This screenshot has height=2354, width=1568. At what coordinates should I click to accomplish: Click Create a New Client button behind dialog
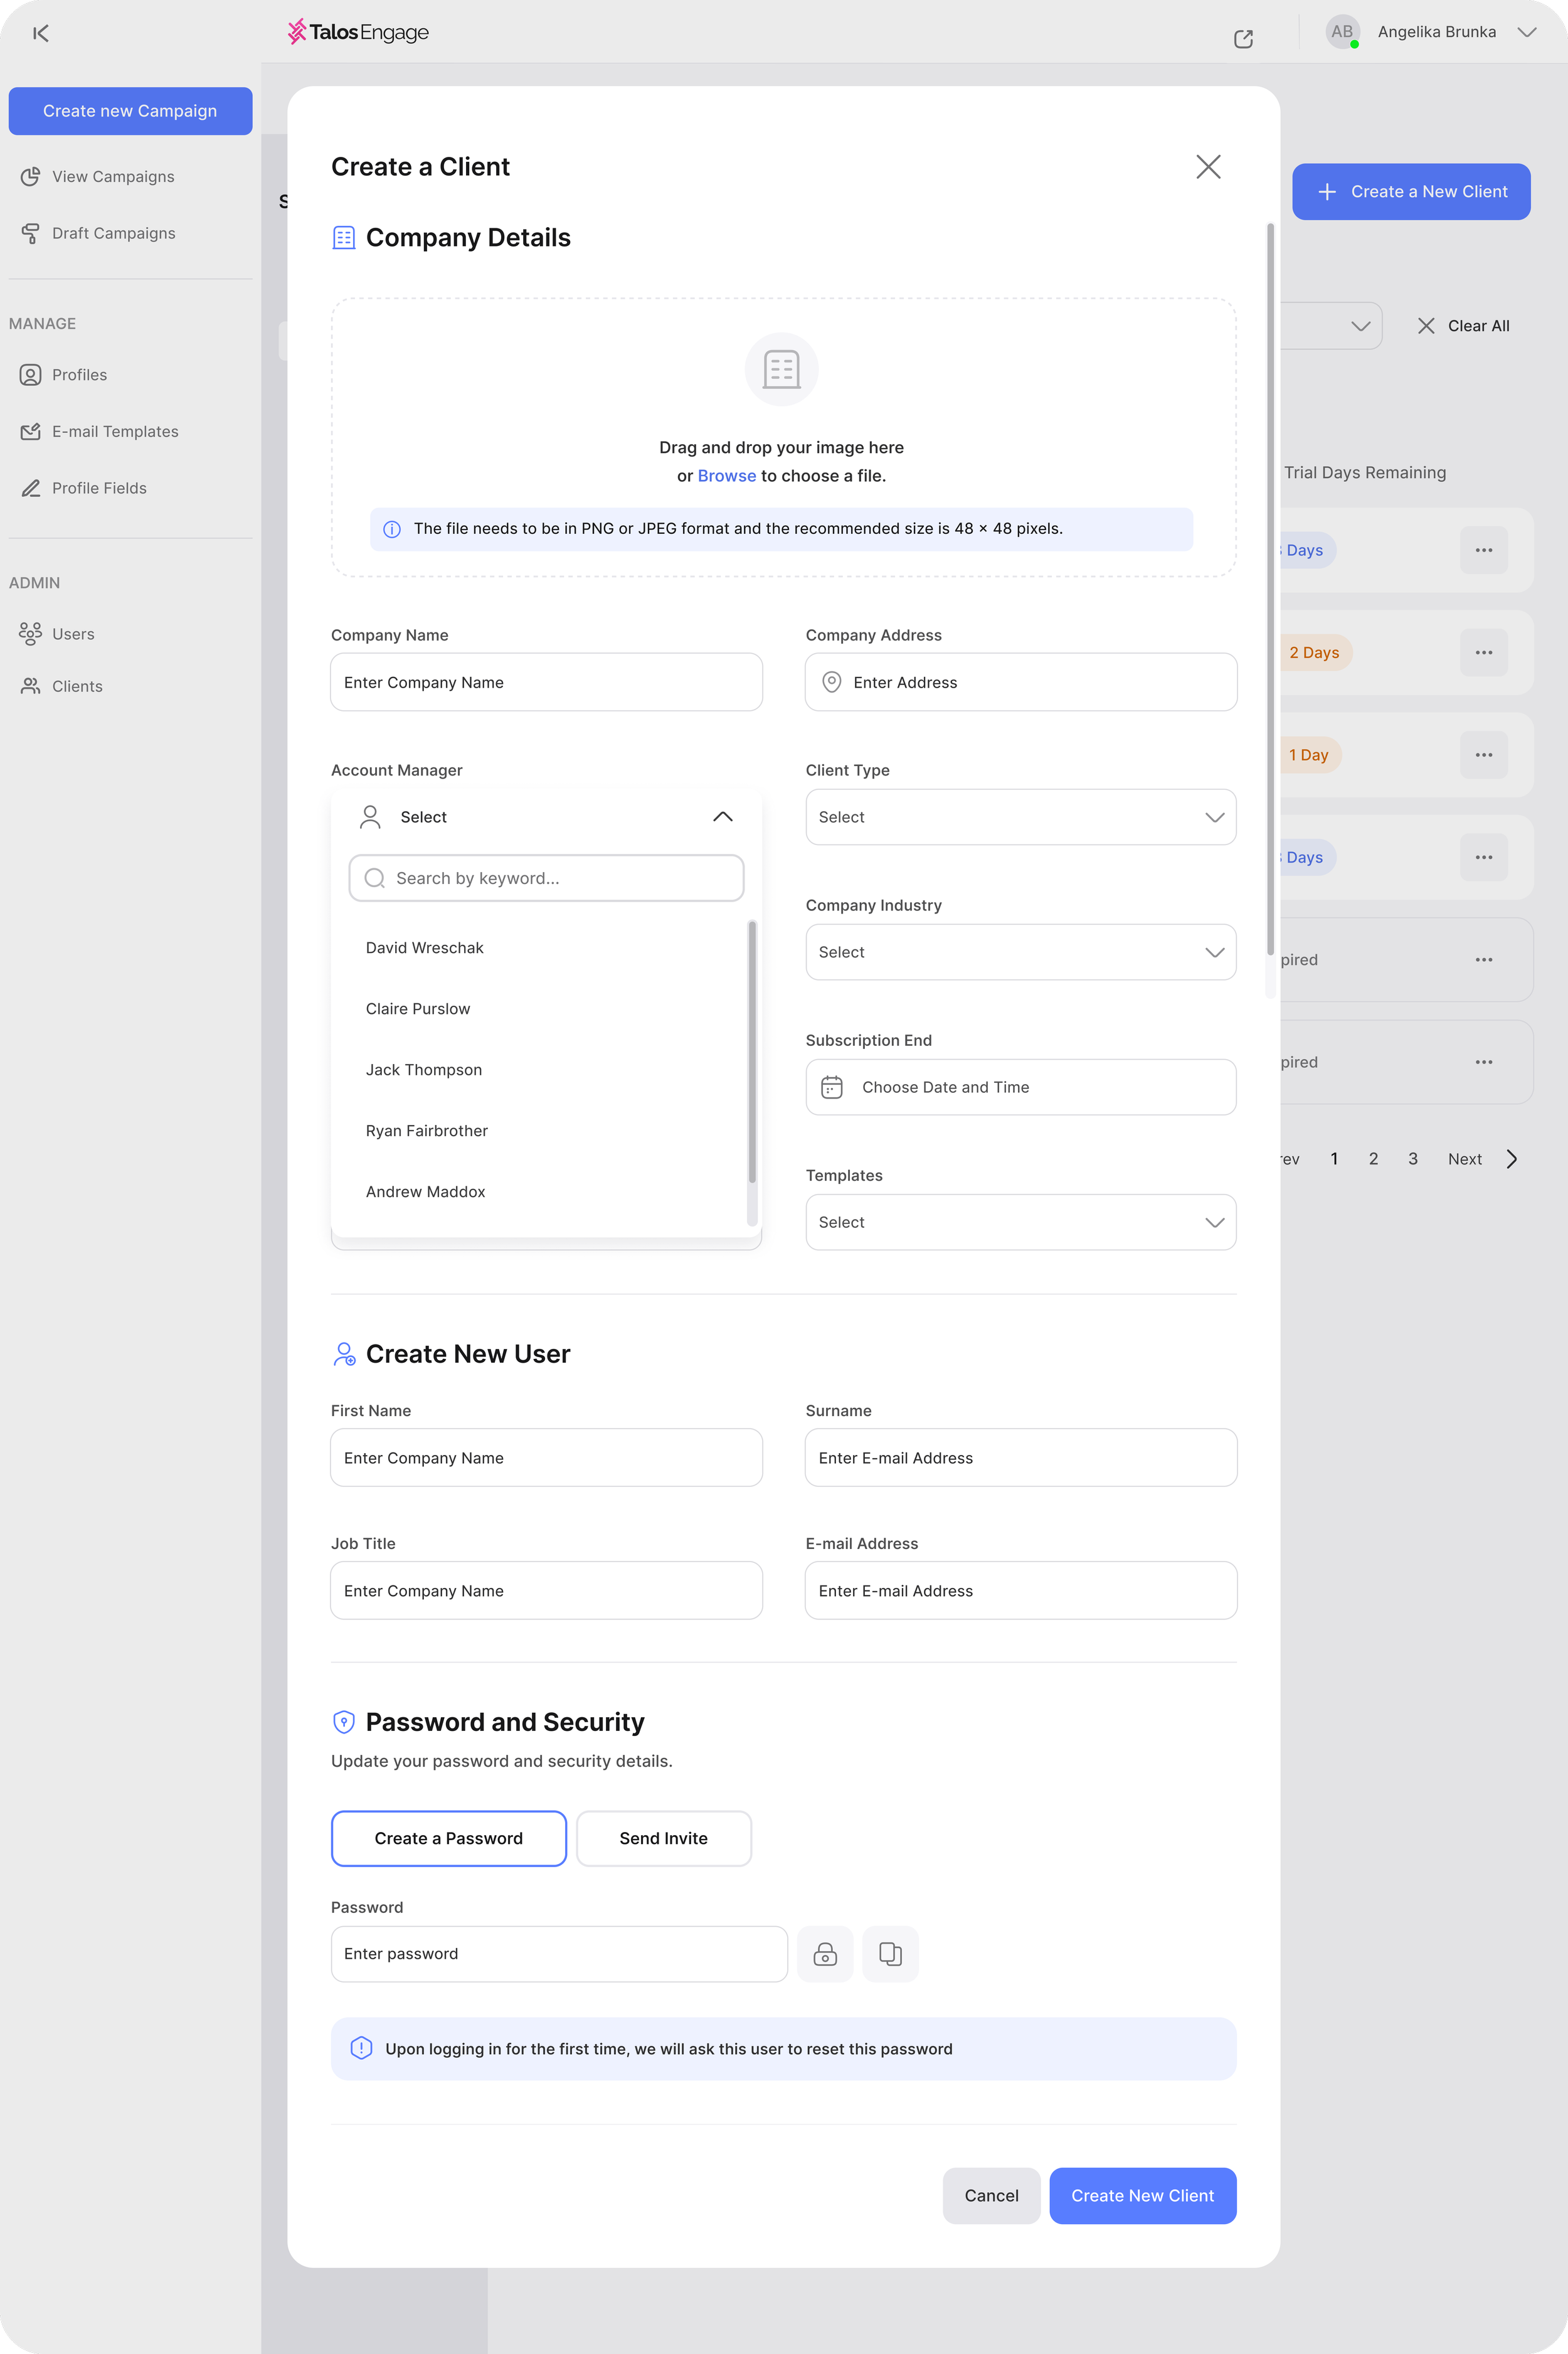(x=1411, y=192)
